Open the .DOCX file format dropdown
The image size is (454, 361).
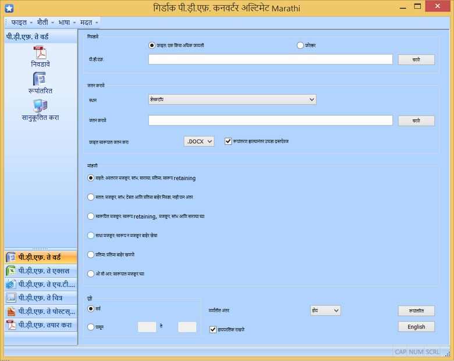click(199, 141)
